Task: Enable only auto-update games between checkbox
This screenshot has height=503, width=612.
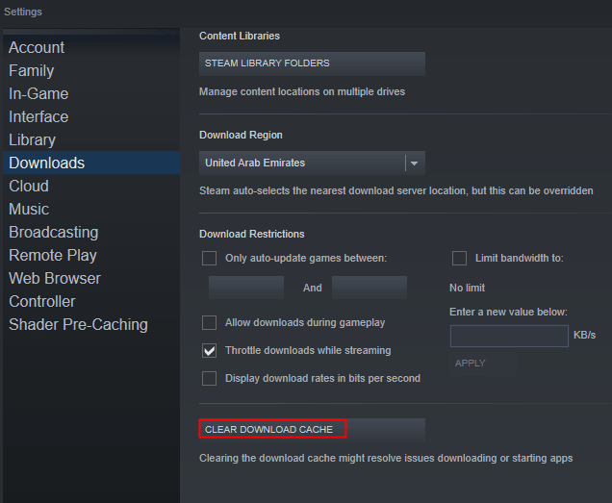Action: coord(209,258)
